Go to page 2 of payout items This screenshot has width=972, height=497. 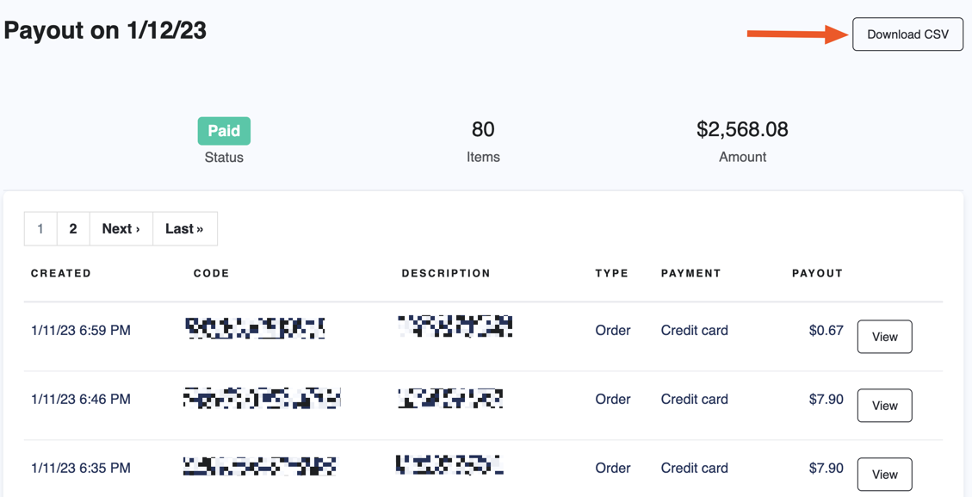click(x=73, y=229)
